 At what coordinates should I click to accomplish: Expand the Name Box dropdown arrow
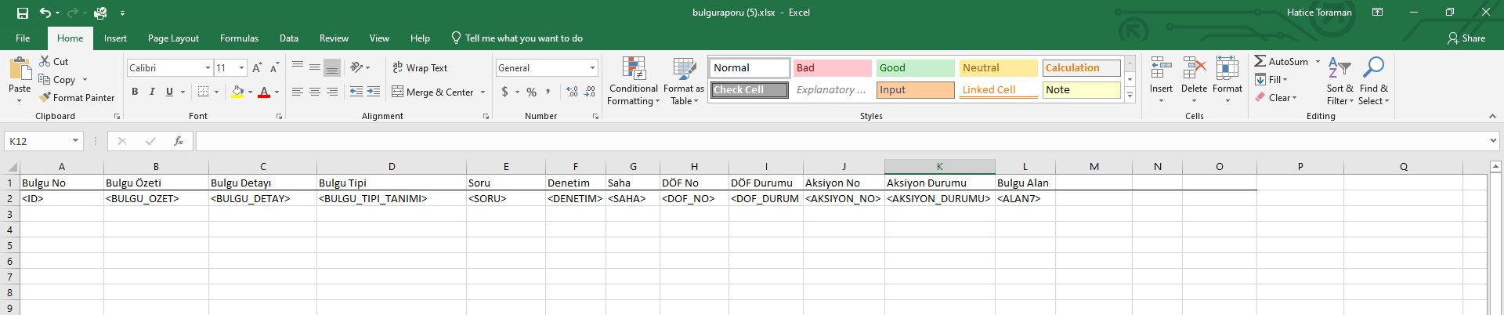coord(75,141)
